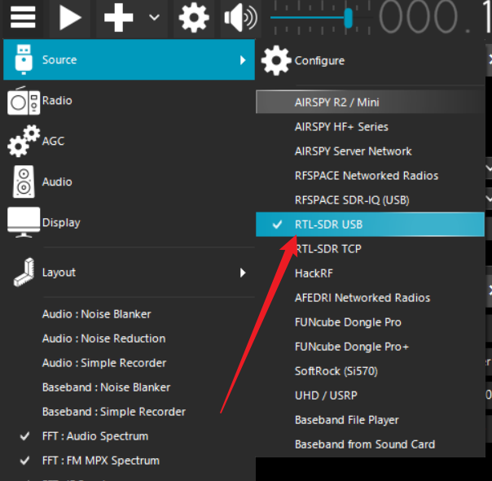
Task: Select AIRSPY HF+ Series source
Action: (x=341, y=127)
